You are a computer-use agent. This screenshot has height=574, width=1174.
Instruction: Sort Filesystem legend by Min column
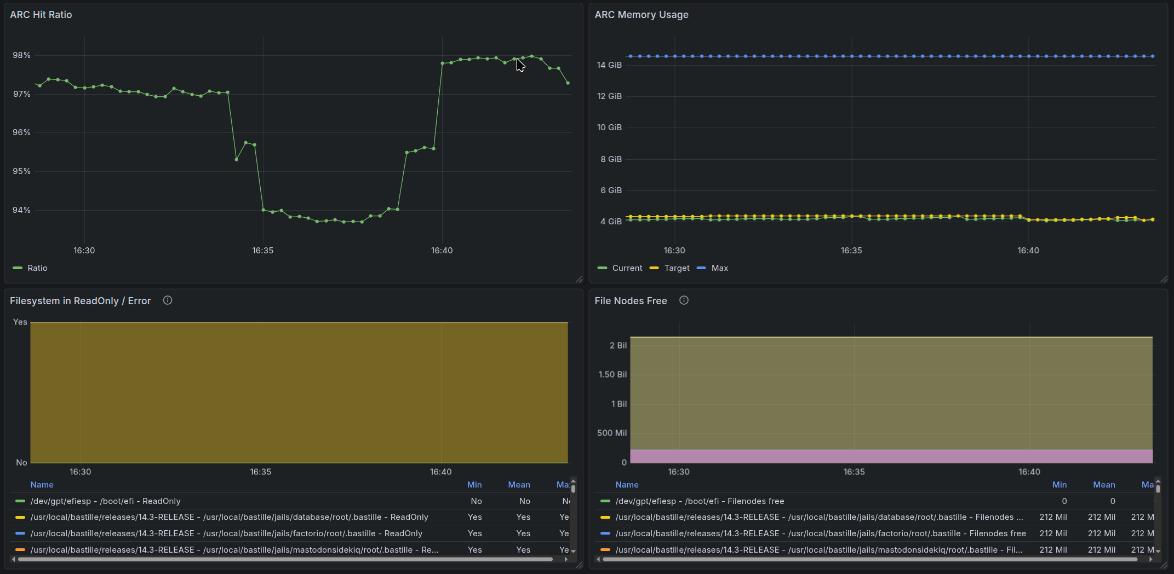coord(474,485)
